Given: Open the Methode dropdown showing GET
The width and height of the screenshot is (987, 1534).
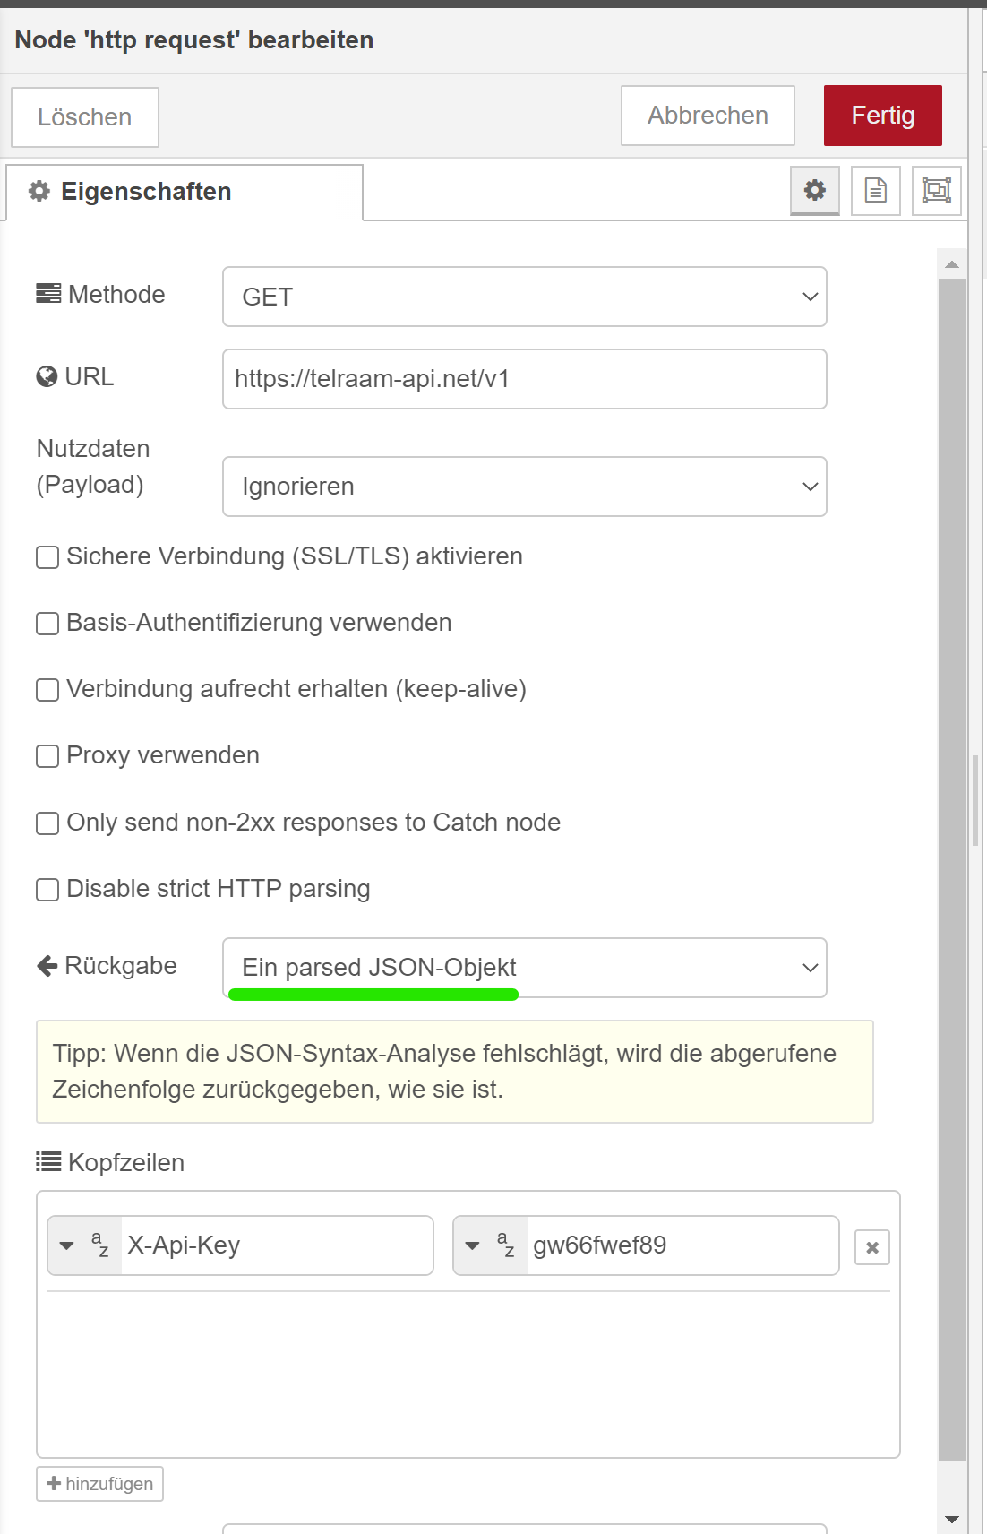Looking at the screenshot, I should (524, 297).
